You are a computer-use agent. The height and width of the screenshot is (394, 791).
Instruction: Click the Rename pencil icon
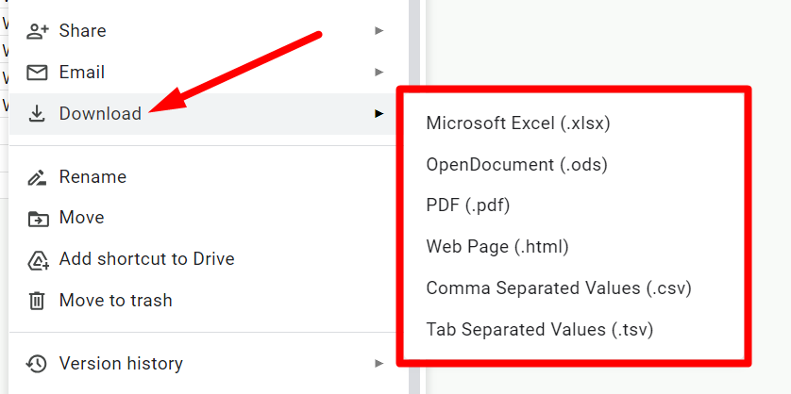click(x=37, y=177)
